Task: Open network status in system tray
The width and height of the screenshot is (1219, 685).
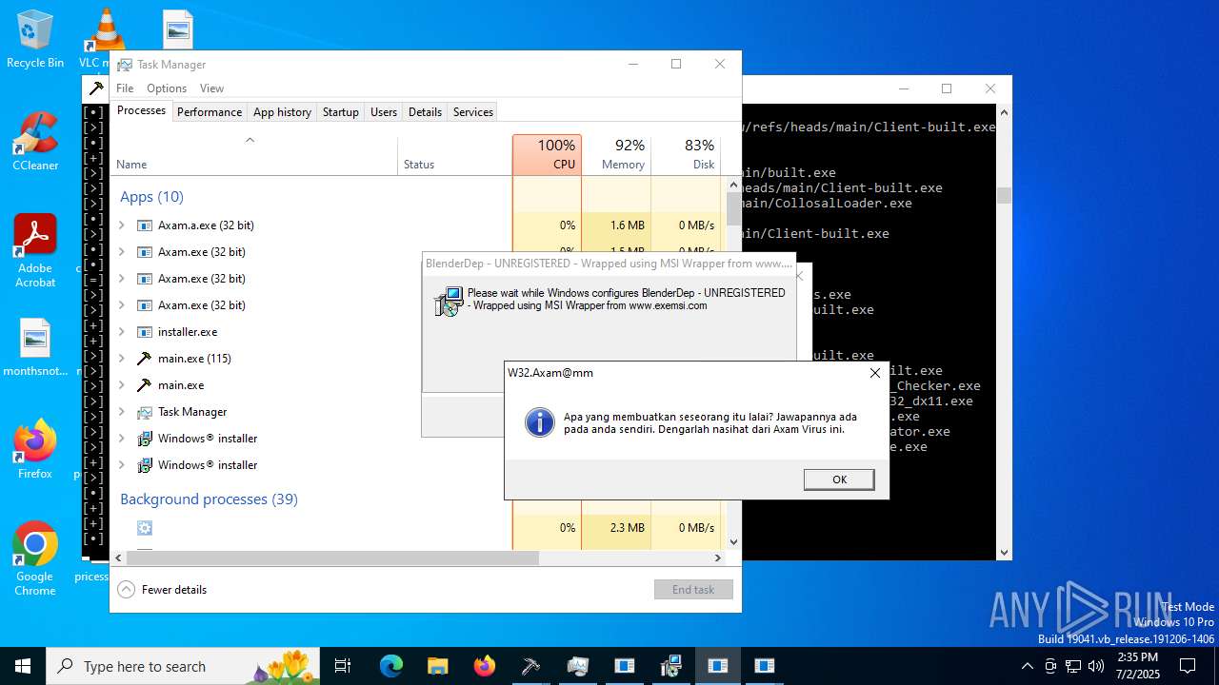Action: point(1073,666)
